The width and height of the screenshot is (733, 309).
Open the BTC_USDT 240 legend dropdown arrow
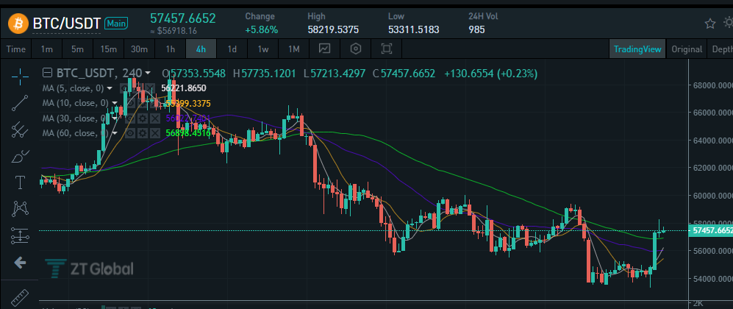(x=148, y=74)
